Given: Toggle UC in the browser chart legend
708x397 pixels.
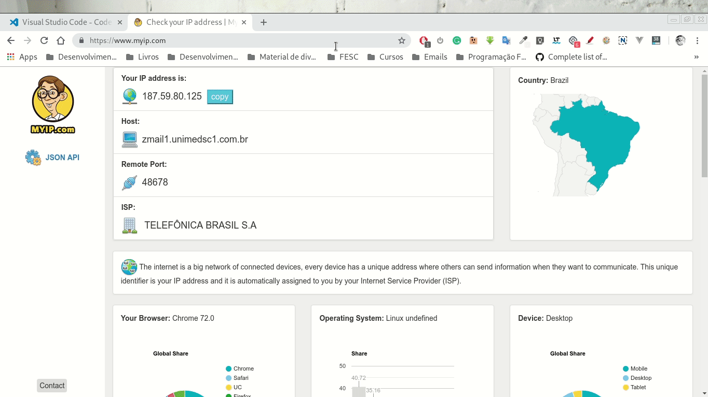Looking at the screenshot, I should click(234, 387).
